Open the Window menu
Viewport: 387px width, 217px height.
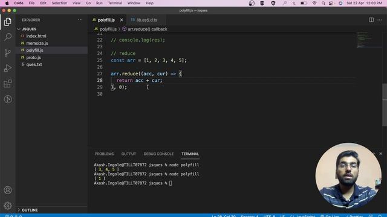[x=134, y=3]
